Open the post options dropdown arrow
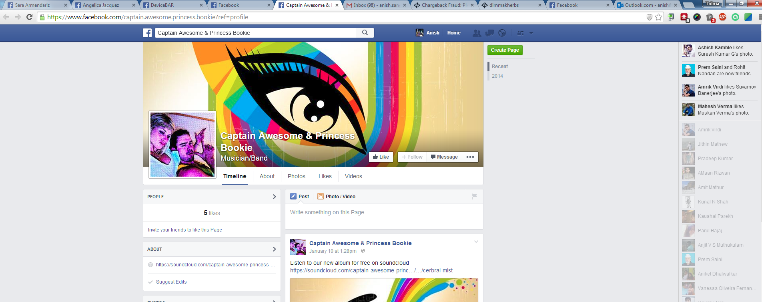This screenshot has width=762, height=302. coord(476,242)
